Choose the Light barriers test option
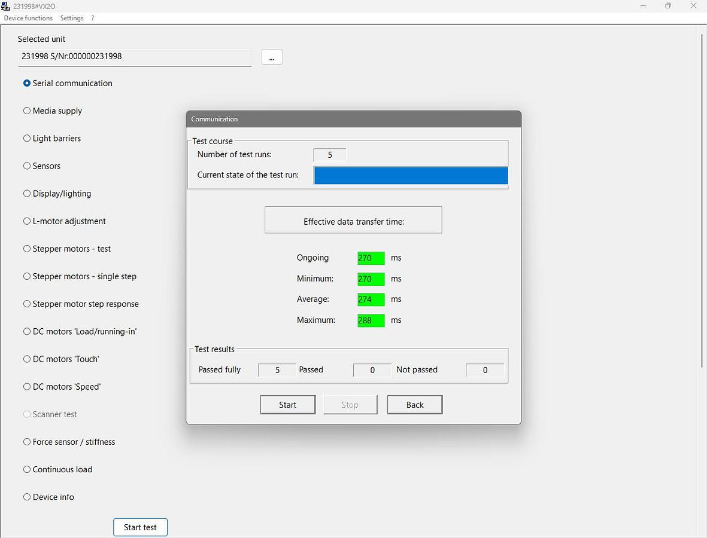Viewport: 707px width, 538px height. click(x=27, y=138)
